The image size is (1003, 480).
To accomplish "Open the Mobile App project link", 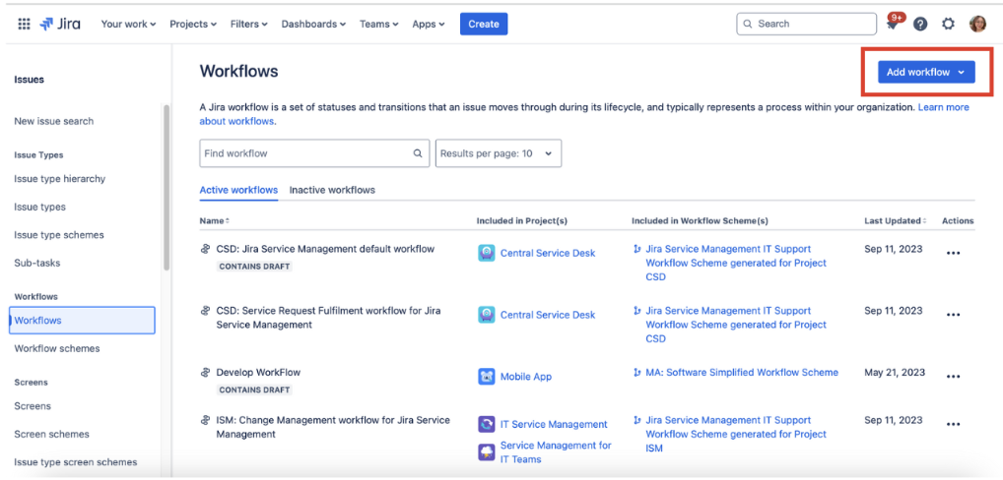I will tap(526, 377).
